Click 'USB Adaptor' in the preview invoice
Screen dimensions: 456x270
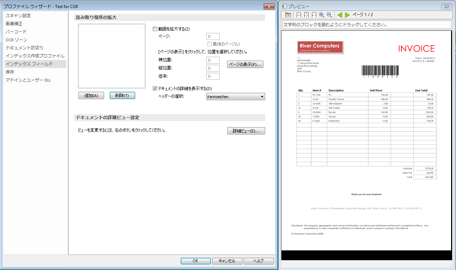(x=336, y=104)
